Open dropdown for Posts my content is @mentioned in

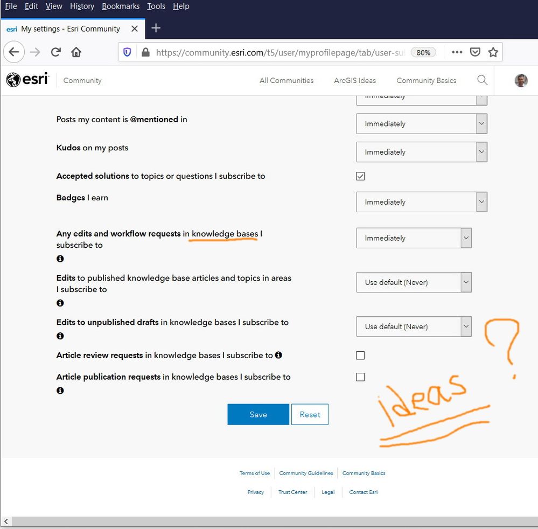[422, 124]
